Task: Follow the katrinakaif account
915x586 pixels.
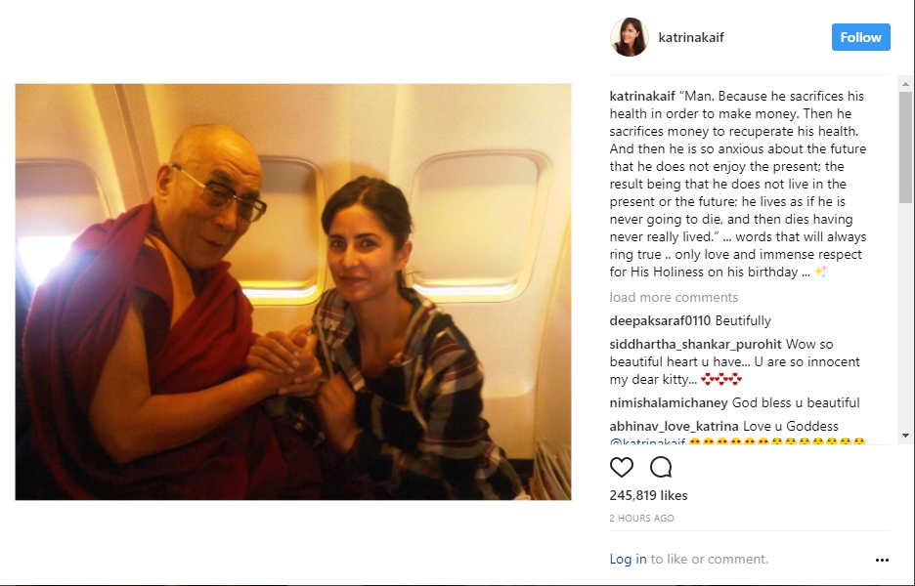Action: point(860,37)
